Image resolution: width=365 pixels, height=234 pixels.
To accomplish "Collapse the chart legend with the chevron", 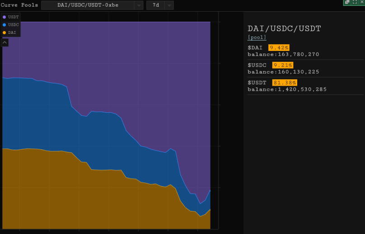I will pos(5,42).
